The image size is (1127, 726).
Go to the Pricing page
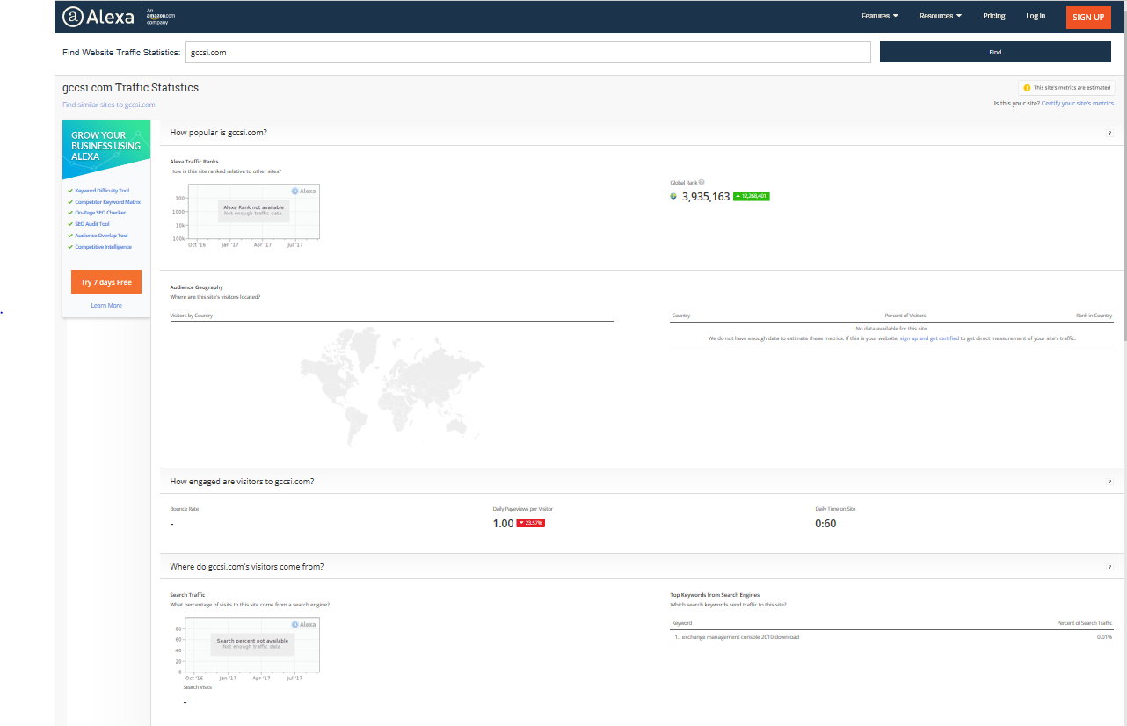tap(994, 16)
